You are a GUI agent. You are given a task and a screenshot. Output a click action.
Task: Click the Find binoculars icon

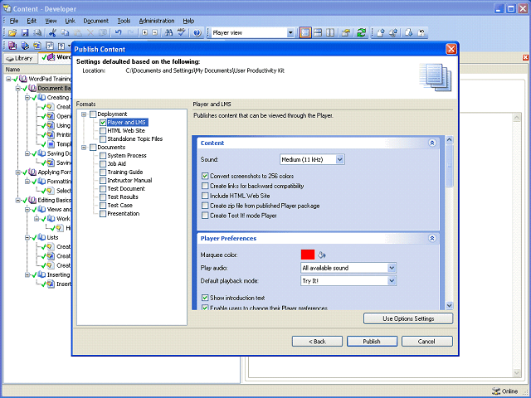[168, 33]
